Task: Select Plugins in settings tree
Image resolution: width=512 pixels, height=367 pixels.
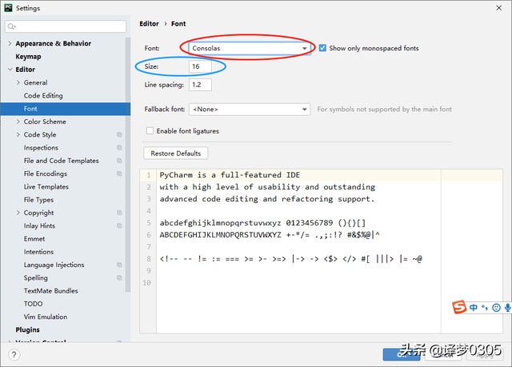Action: (27, 329)
